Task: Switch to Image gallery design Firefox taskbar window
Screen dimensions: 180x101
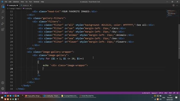Action: (33, 96)
